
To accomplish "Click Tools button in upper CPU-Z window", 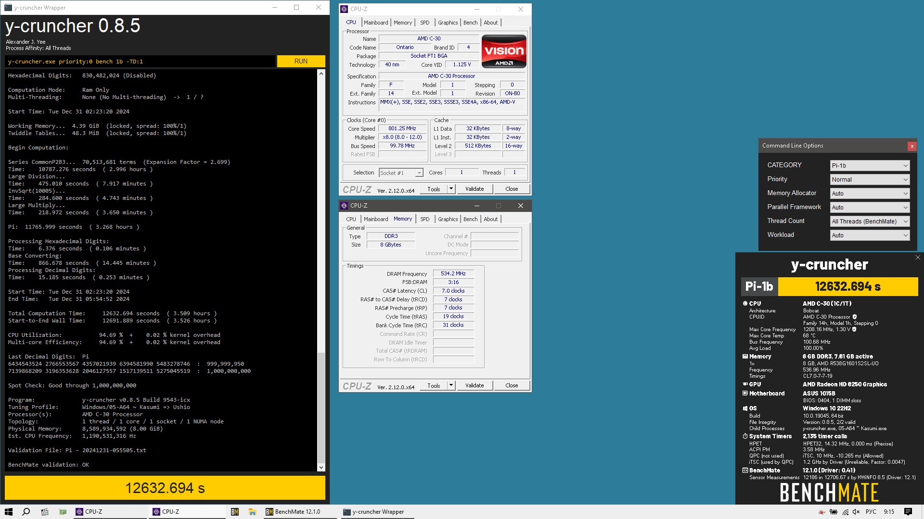I will click(434, 189).
